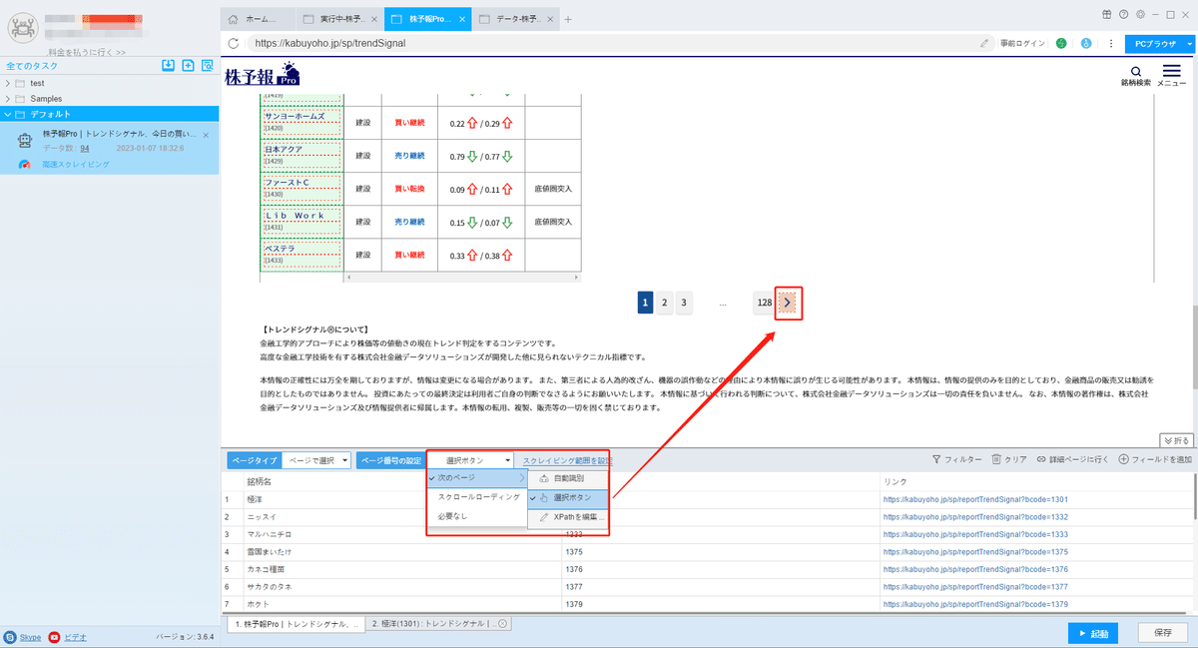Click the 高速スクレイピング speed gauge icon
This screenshot has width=1198, height=648.
click(x=25, y=165)
